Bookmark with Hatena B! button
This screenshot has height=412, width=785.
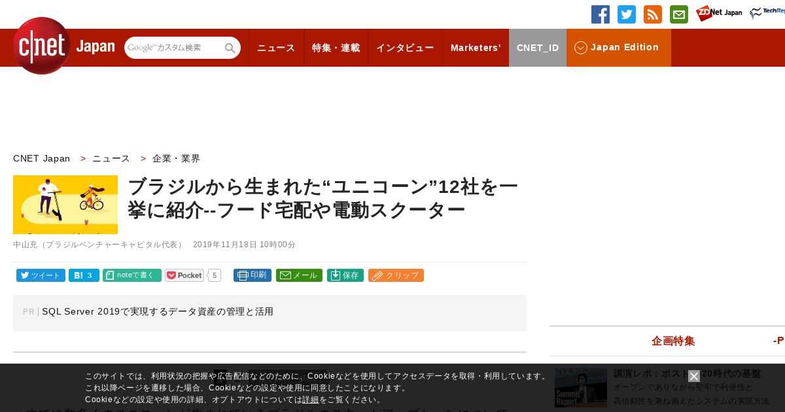(x=84, y=275)
